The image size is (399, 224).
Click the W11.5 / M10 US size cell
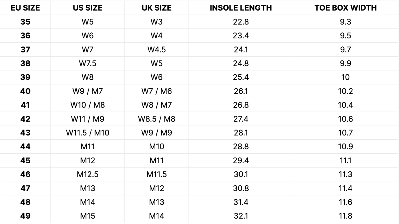(88, 133)
